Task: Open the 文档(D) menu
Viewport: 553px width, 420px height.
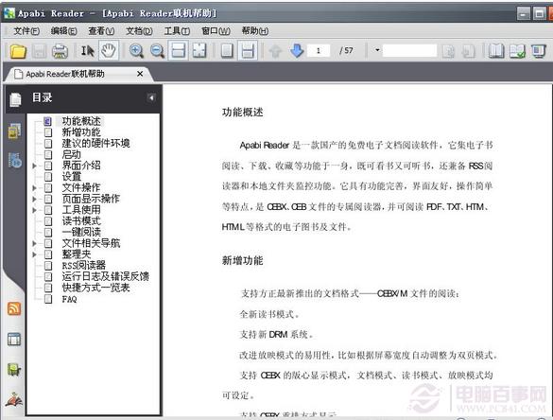Action: point(139,31)
